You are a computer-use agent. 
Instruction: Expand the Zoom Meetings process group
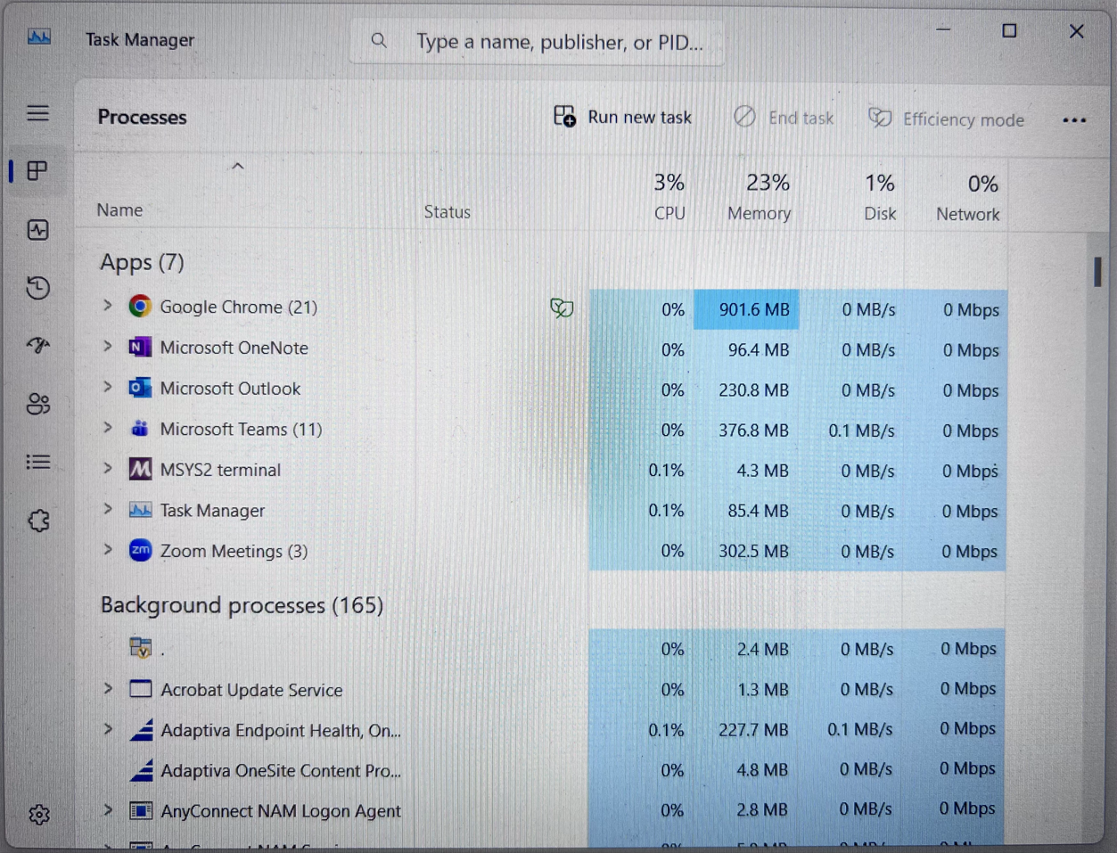[108, 550]
